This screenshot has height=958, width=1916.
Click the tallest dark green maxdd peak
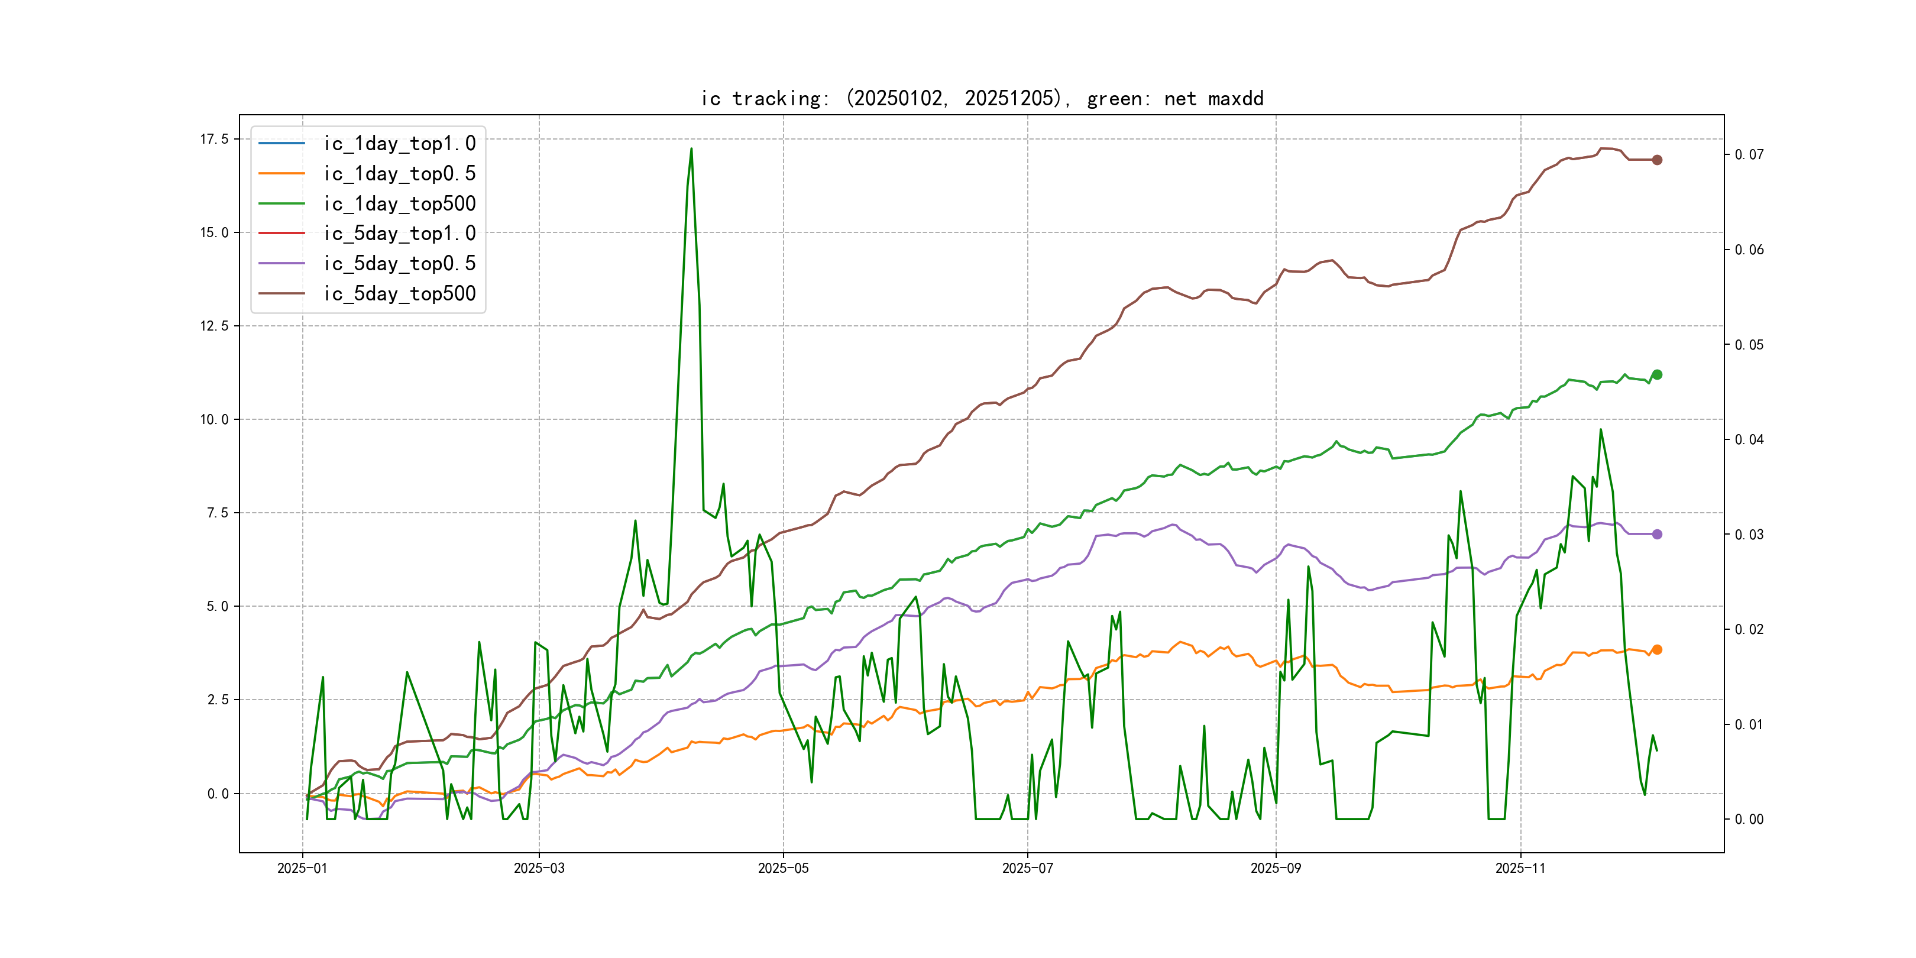[x=691, y=150]
